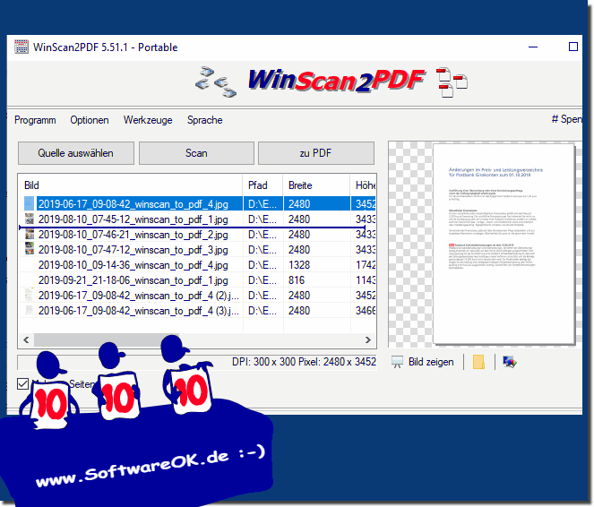This screenshot has height=507, width=594.
Task: Click thumbnail icon of 07-45-12_winscan_to_pdf_1.jpg row
Action: [x=30, y=219]
